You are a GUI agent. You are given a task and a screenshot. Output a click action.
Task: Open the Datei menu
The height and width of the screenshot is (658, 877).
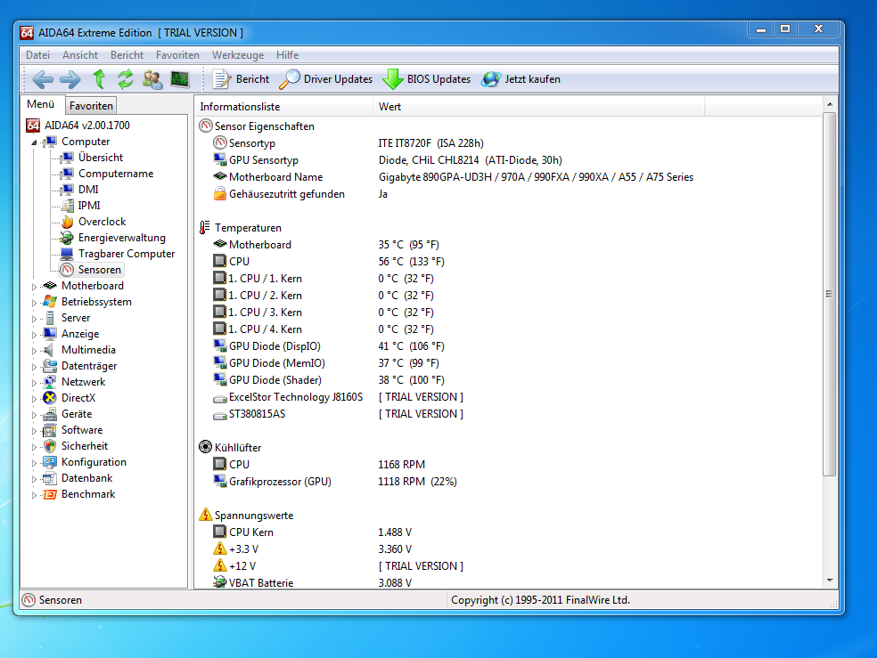point(37,54)
